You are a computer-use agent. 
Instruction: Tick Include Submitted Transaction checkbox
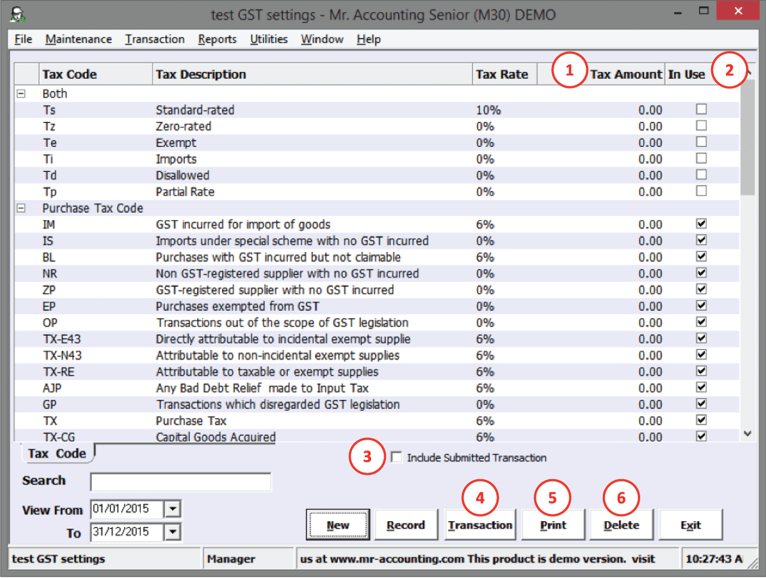(397, 457)
